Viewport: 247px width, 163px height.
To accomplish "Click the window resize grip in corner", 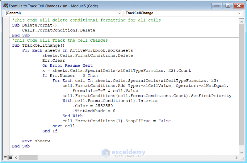I will pyautogui.click(x=242, y=158).
